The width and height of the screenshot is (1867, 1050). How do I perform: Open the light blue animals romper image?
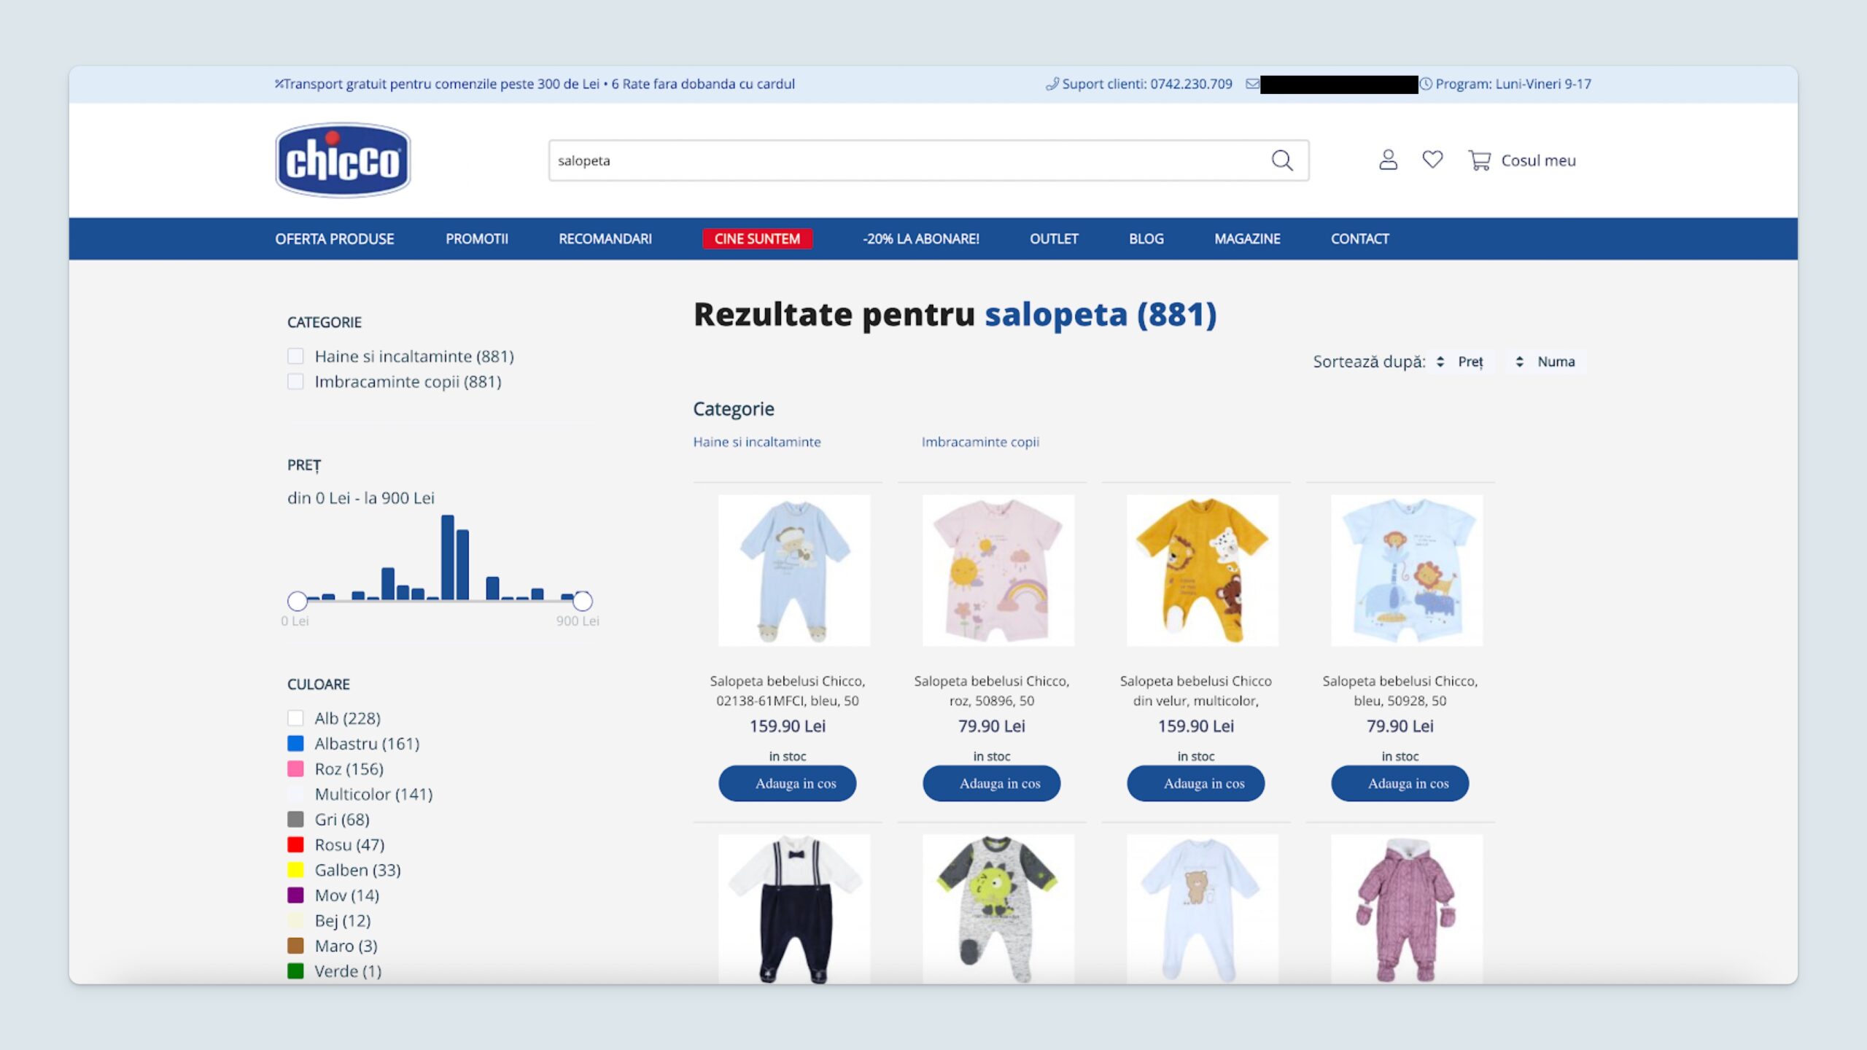1407,570
